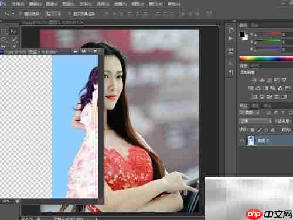Switch to the Swatches tab
This screenshot has width=293, height=220.
click(255, 26)
